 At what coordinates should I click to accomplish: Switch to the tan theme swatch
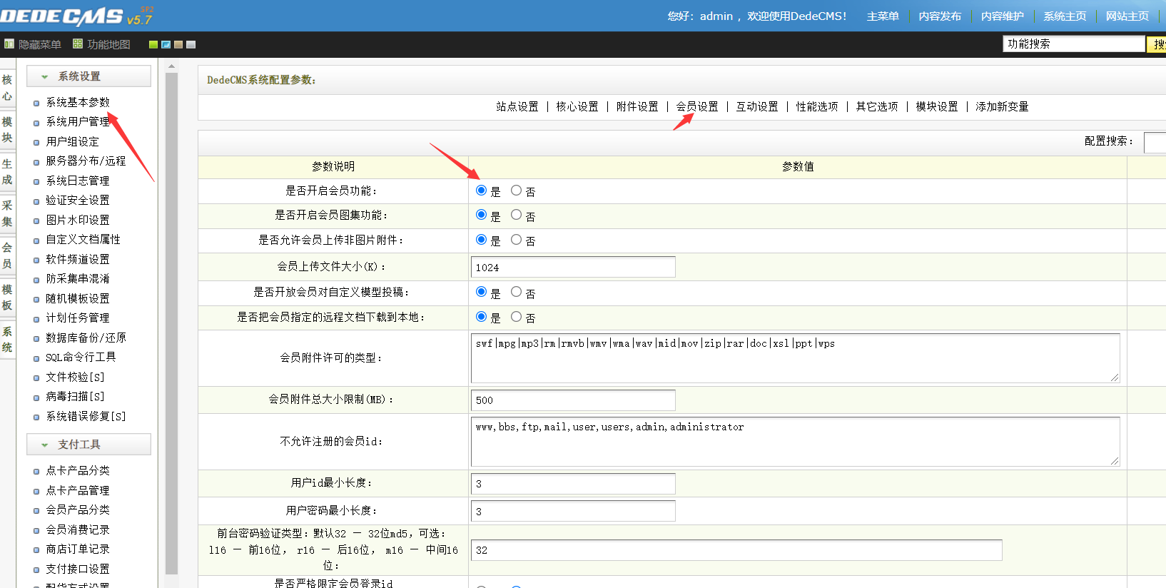pos(178,44)
